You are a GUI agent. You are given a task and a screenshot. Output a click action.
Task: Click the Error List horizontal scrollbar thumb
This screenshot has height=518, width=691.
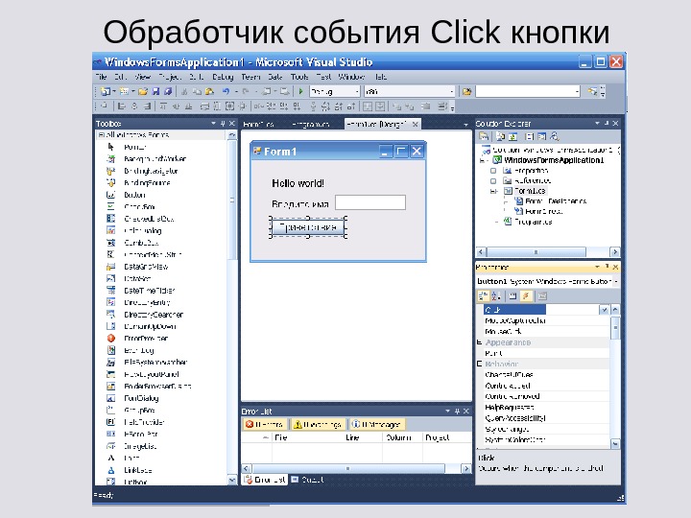(348, 468)
